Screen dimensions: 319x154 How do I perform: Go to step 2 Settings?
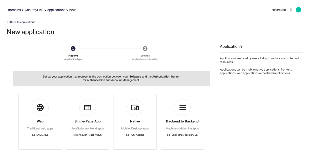point(145,49)
